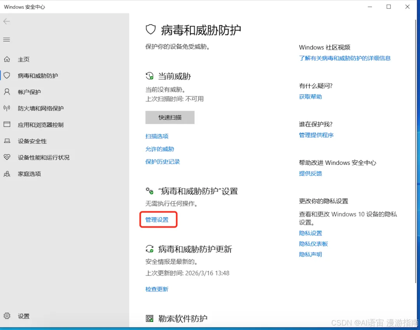
Task: Click the clock icon beside 当前威胁
Action: tap(149, 76)
